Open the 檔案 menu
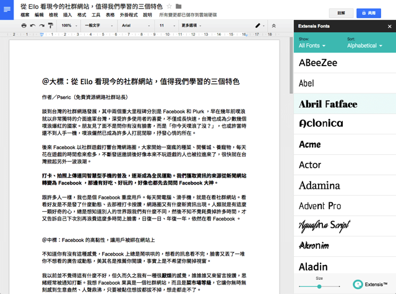 click(25, 15)
